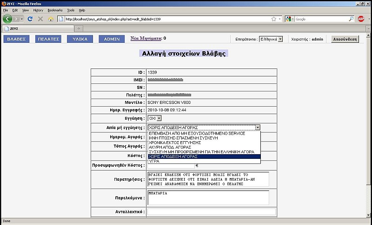Click the date 2010-10-08 09:12:44
This screenshot has width=372, height=225.
tap(167, 110)
